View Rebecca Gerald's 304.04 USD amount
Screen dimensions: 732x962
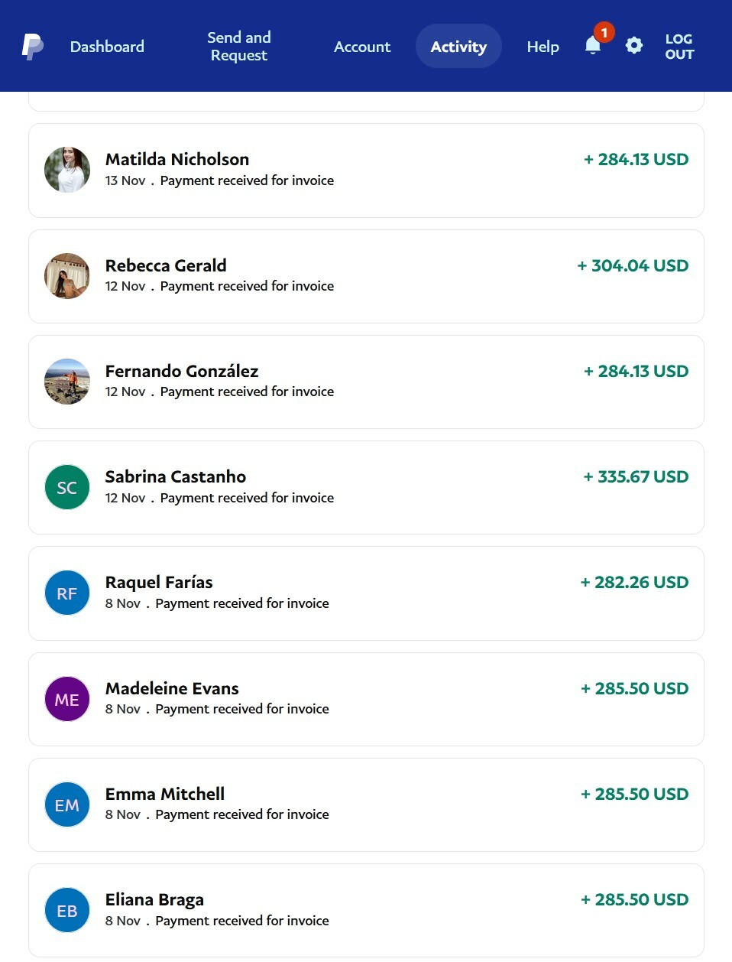pos(633,265)
